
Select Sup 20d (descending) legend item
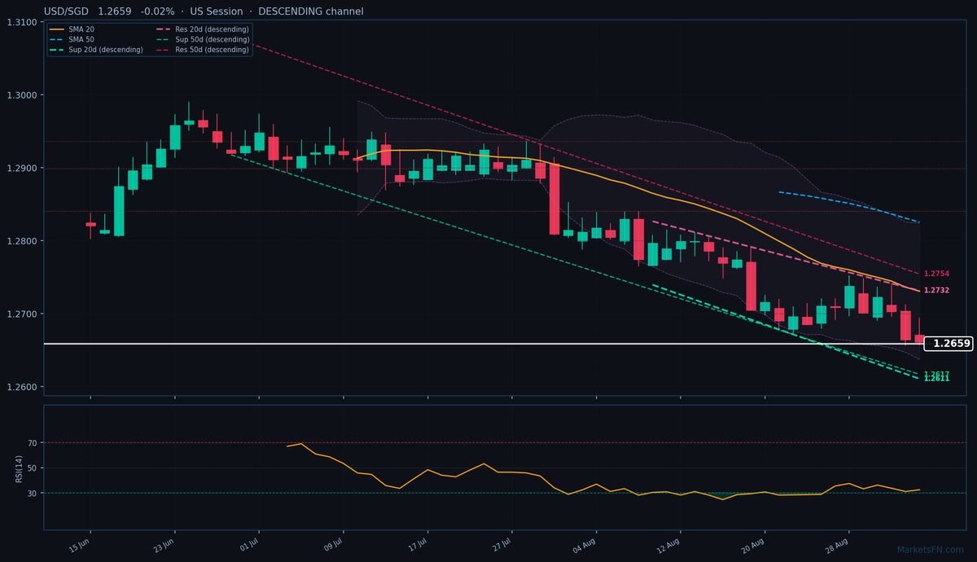click(x=96, y=50)
